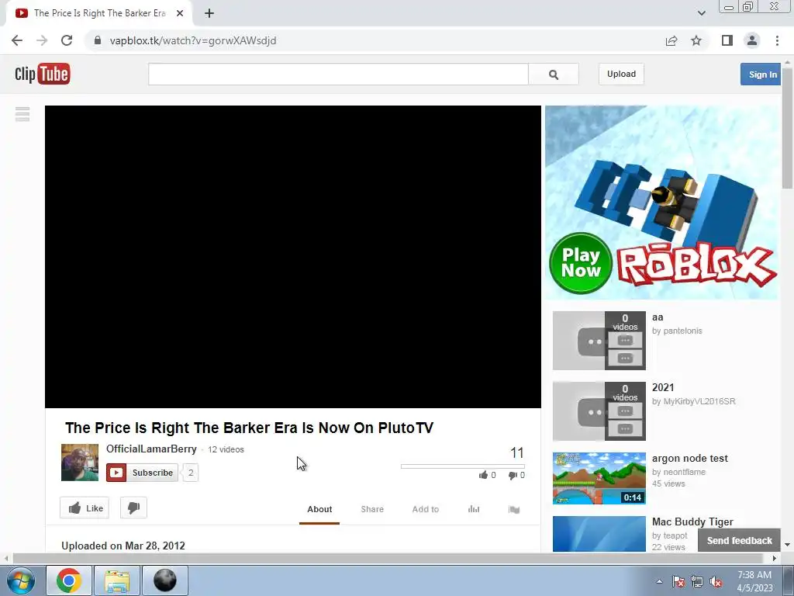This screenshot has width=794, height=596.
Task: Bookmark this page with the star icon
Action: [696, 40]
